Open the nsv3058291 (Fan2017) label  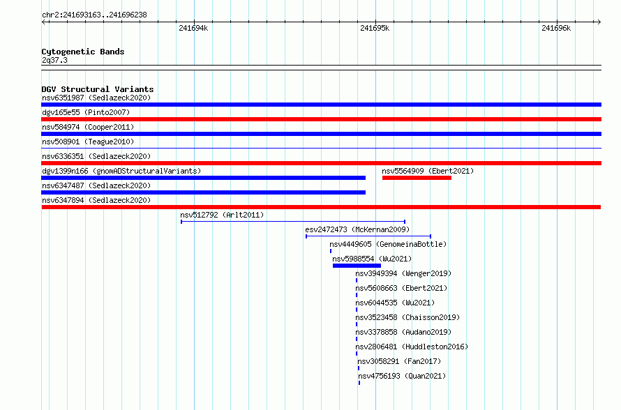pos(399,361)
